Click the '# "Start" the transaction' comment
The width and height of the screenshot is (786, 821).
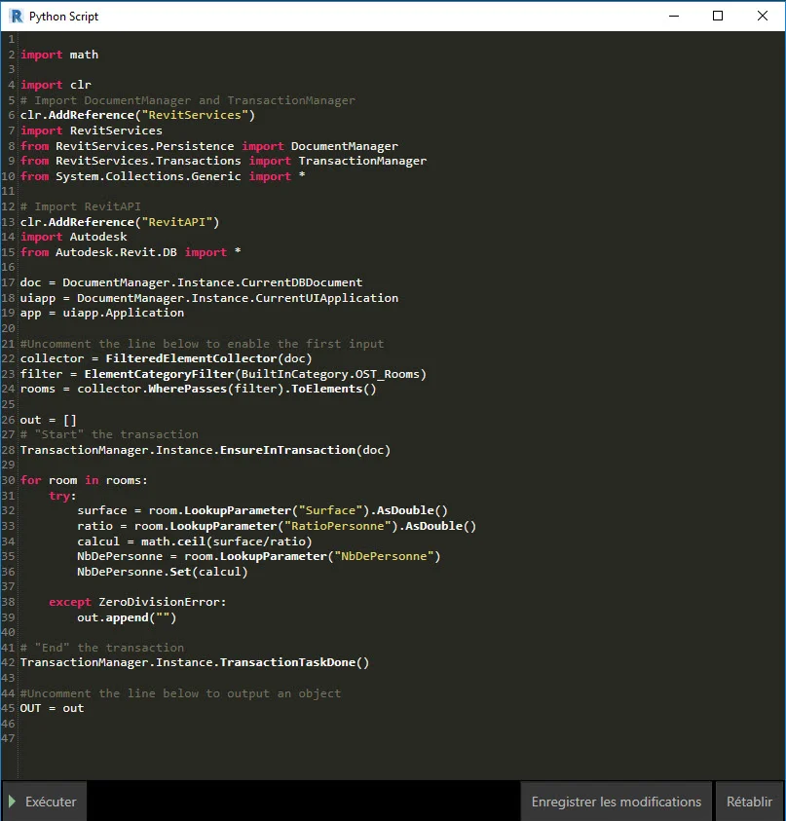click(x=109, y=434)
